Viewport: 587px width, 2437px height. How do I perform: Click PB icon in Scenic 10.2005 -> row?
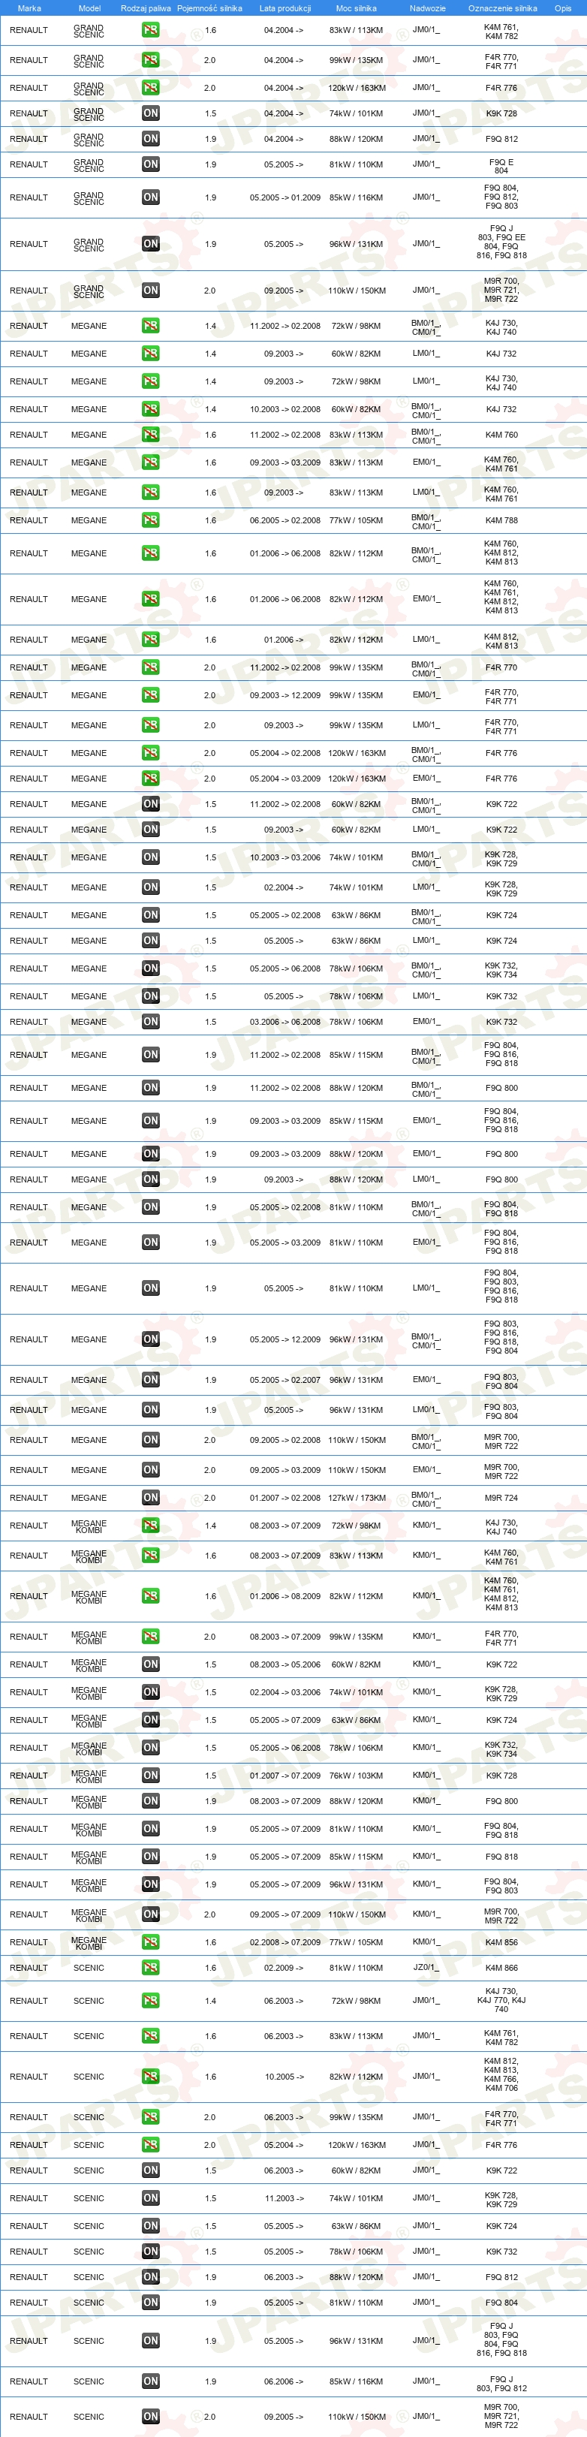tap(150, 2077)
